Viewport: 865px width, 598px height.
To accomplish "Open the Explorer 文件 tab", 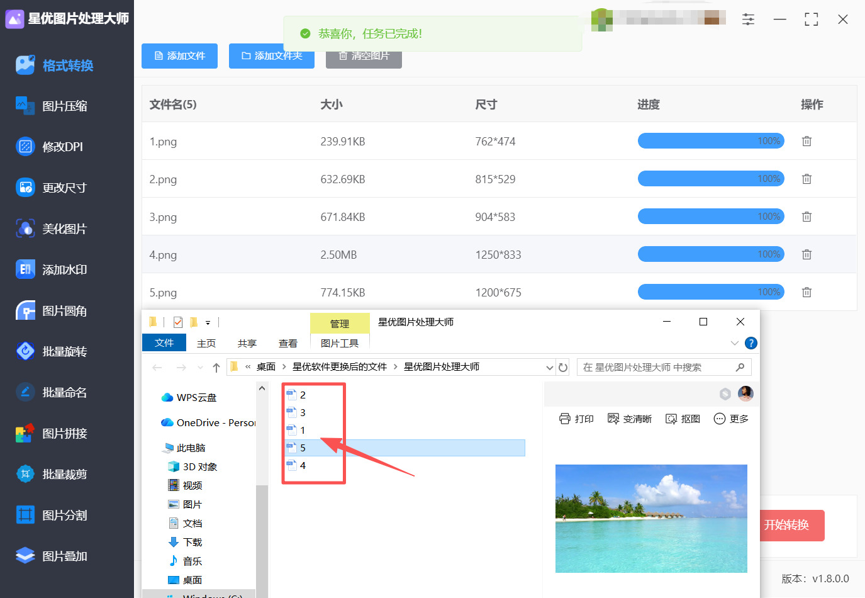I will pos(164,342).
